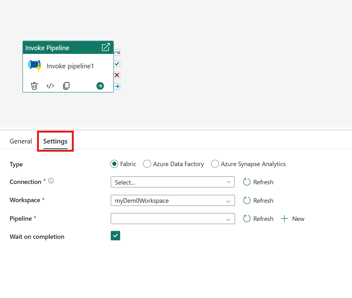Select Azure Synapse Analytics type
352x298 pixels.
tap(215, 164)
